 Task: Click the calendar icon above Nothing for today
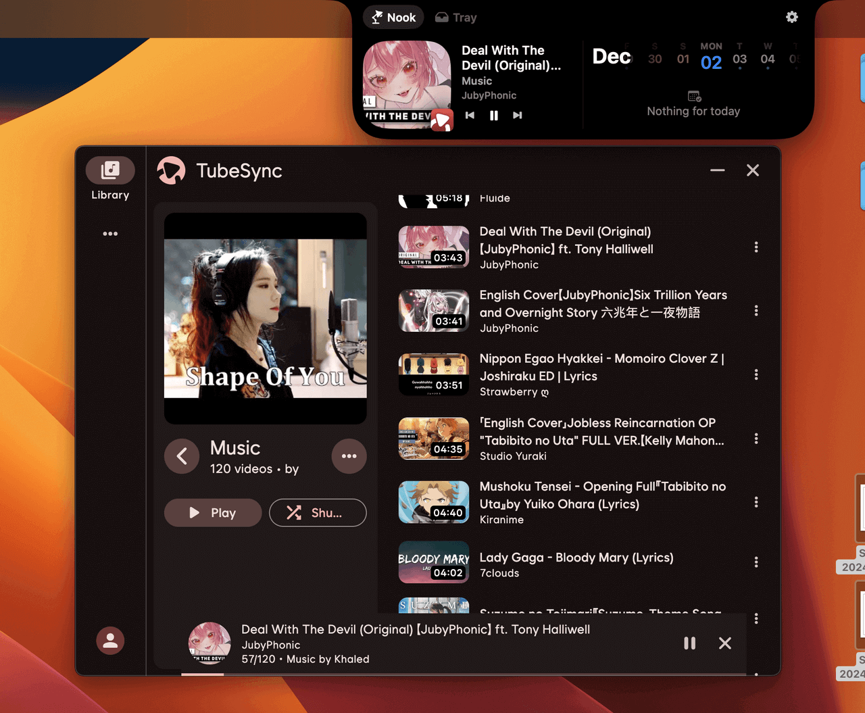click(x=694, y=96)
